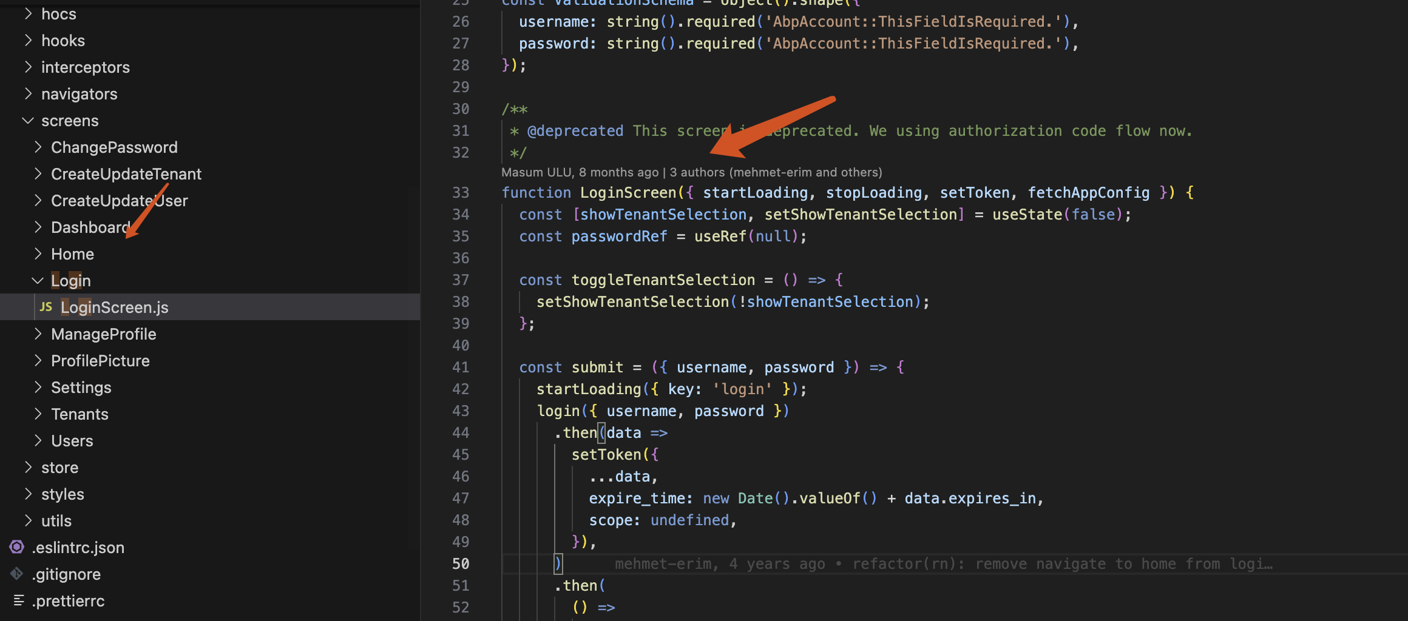Screen dimensions: 1408x621
Task: Open the Settings folder in screens
Action: (81, 388)
